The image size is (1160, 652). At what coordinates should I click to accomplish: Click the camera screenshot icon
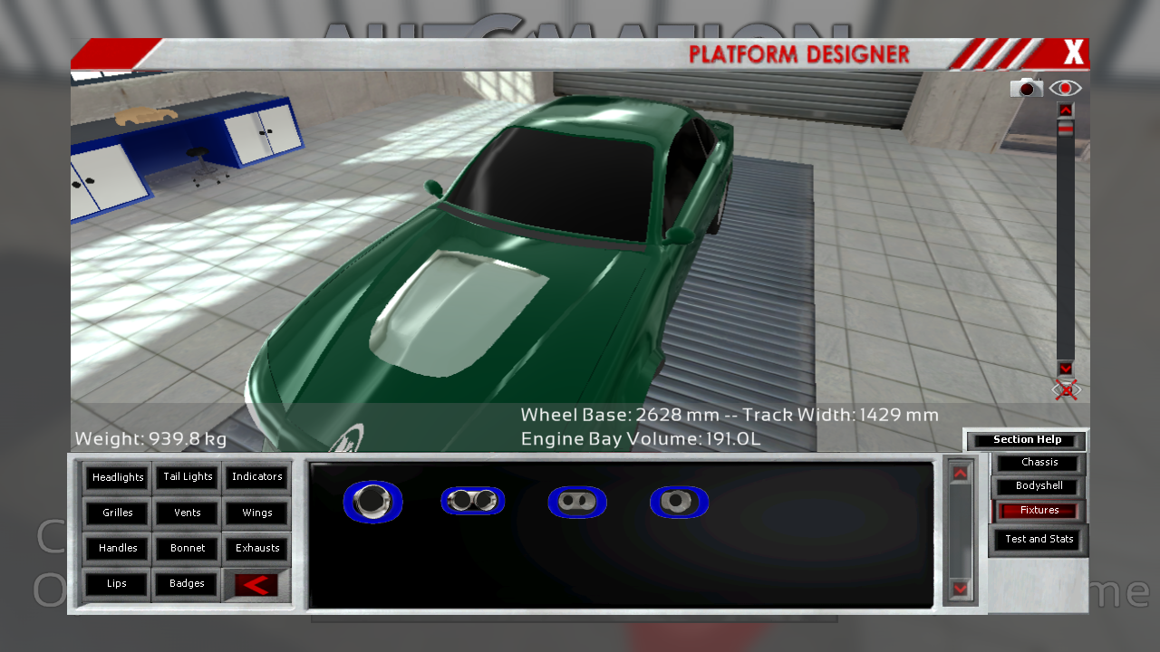pos(1027,88)
